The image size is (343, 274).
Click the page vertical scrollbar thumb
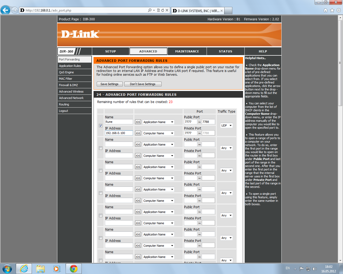[x=340, y=63]
